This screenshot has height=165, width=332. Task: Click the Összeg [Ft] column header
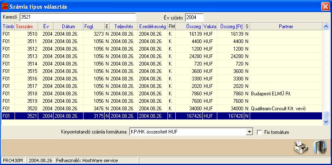(231, 27)
